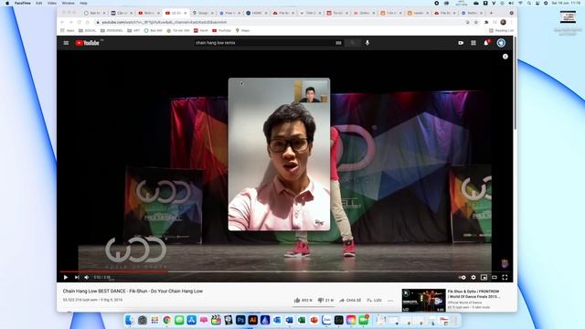Open the Apple menu
Viewport: 585px width, 329px height.
7,3
